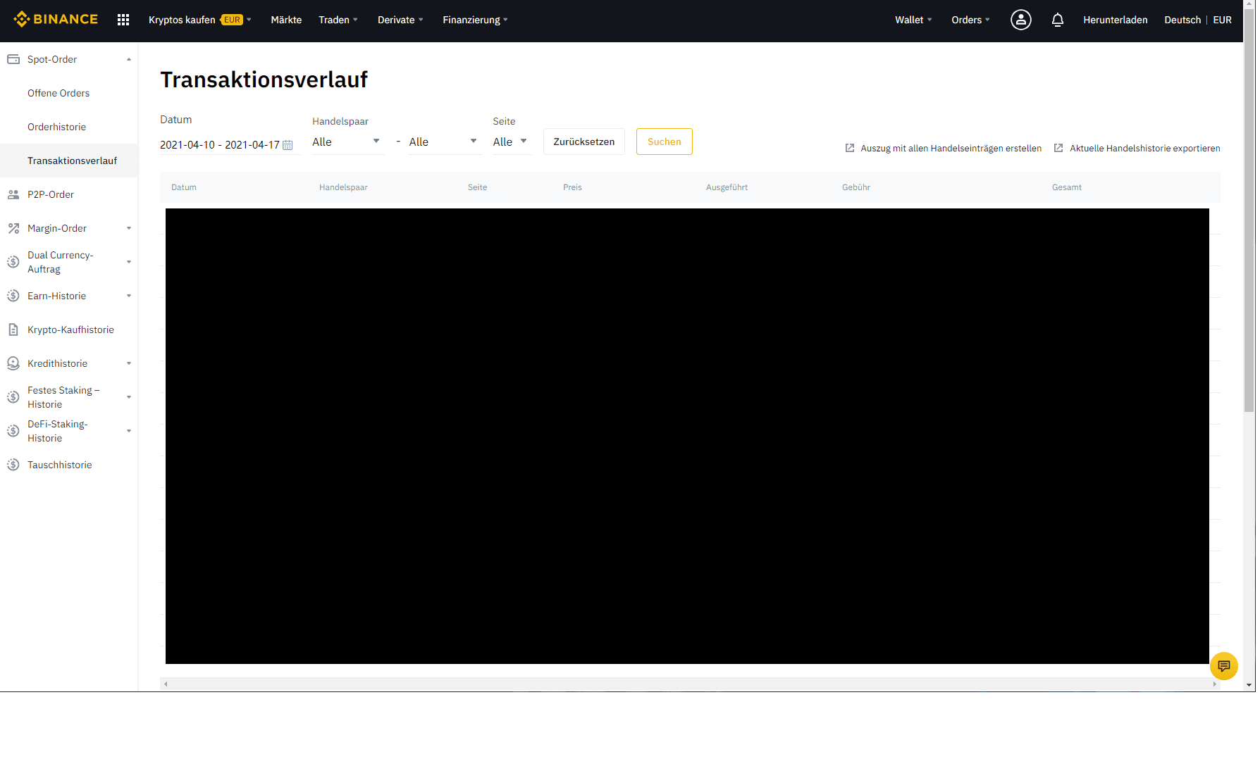Click the Krypto-Kaufhistorie document icon
Image resolution: width=1260 pixels, height=771 pixels.
point(13,330)
